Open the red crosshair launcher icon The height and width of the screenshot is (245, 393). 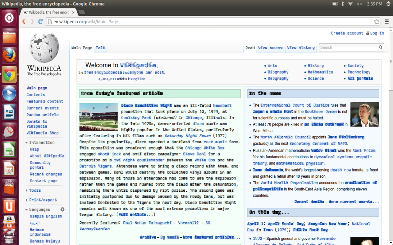pyautogui.click(x=9, y=131)
